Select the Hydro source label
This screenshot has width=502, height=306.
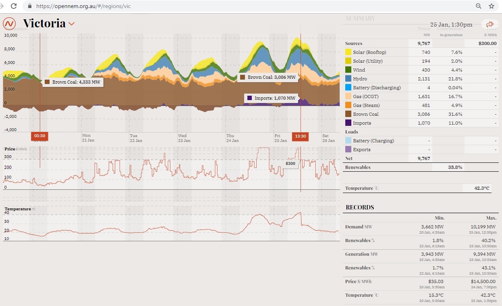click(x=360, y=79)
